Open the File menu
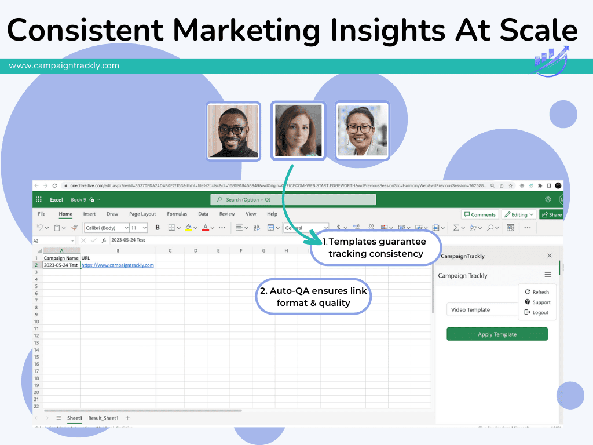593x445 pixels. coord(42,214)
